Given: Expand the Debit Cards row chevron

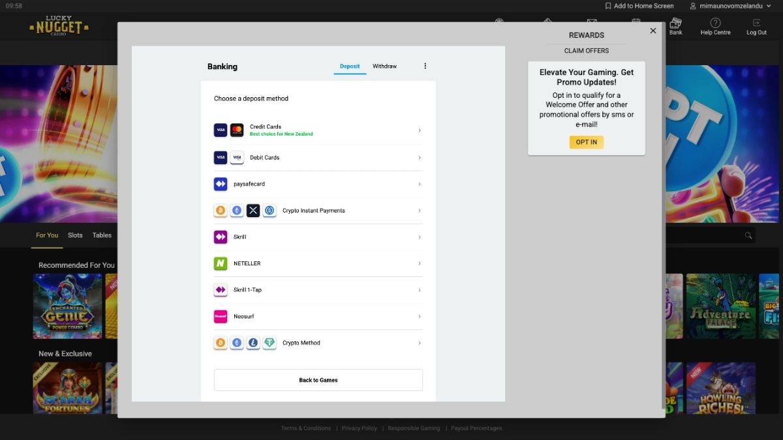Looking at the screenshot, I should (420, 158).
